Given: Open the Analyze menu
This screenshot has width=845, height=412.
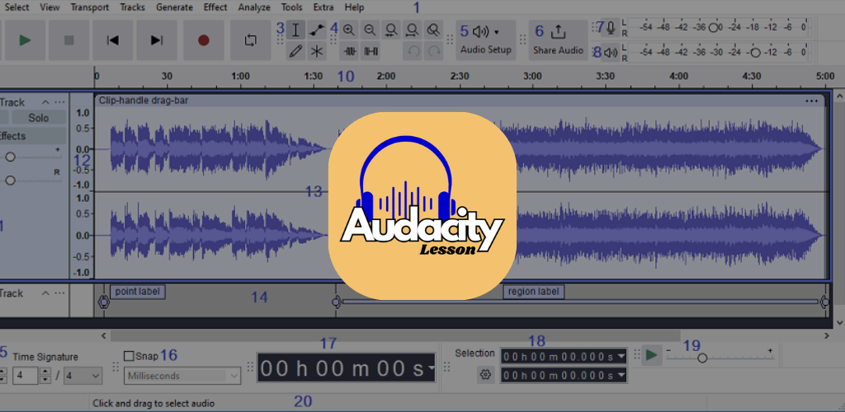Looking at the screenshot, I should (254, 7).
